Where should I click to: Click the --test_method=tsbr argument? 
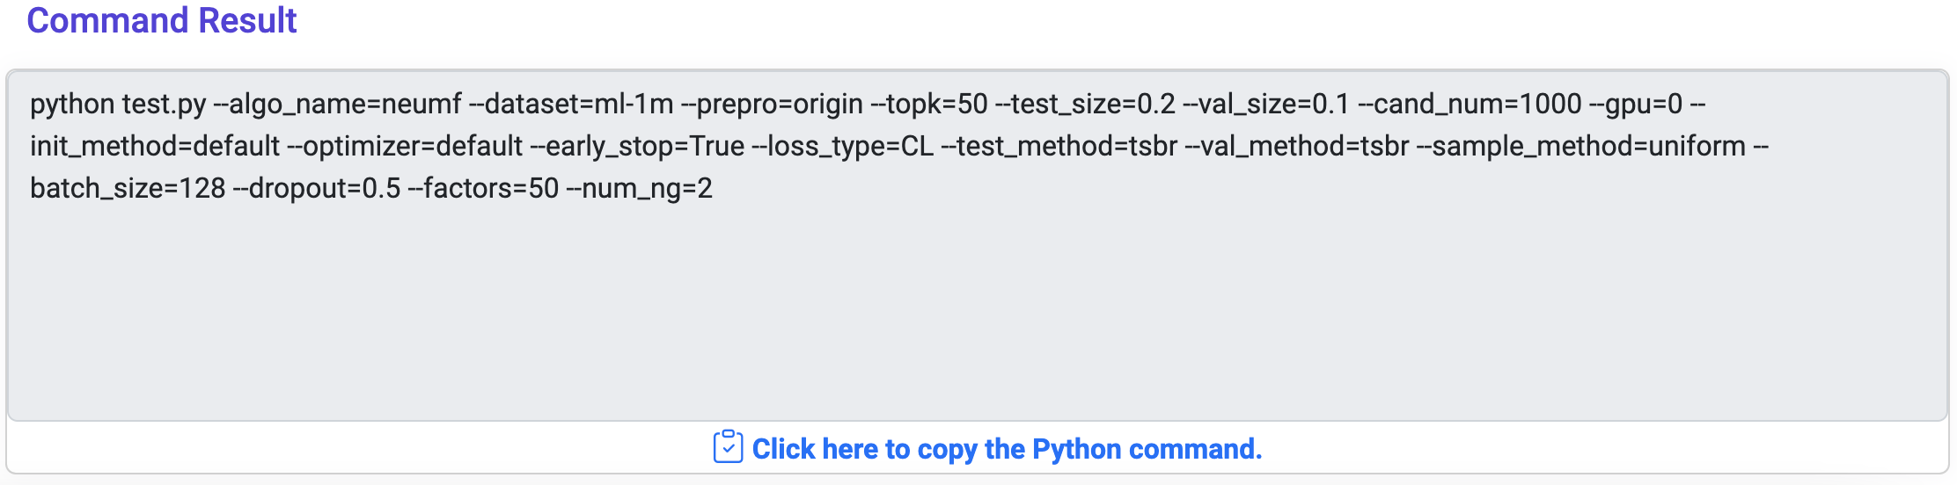tap(1059, 147)
